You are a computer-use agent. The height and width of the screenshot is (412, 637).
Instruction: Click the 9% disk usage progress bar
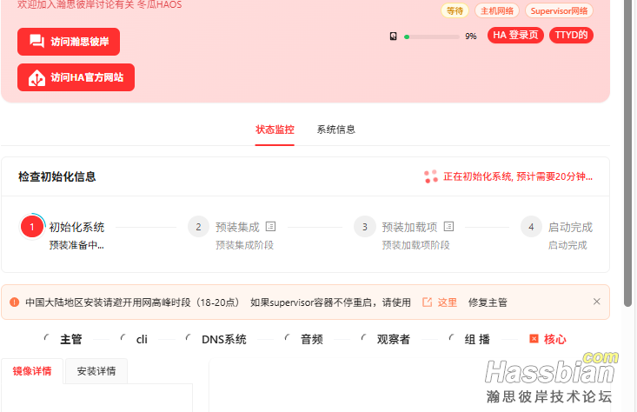431,37
